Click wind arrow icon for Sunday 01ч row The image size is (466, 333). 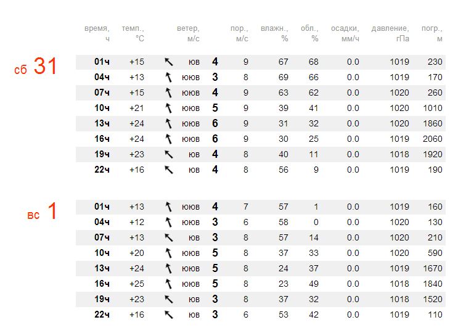point(169,207)
